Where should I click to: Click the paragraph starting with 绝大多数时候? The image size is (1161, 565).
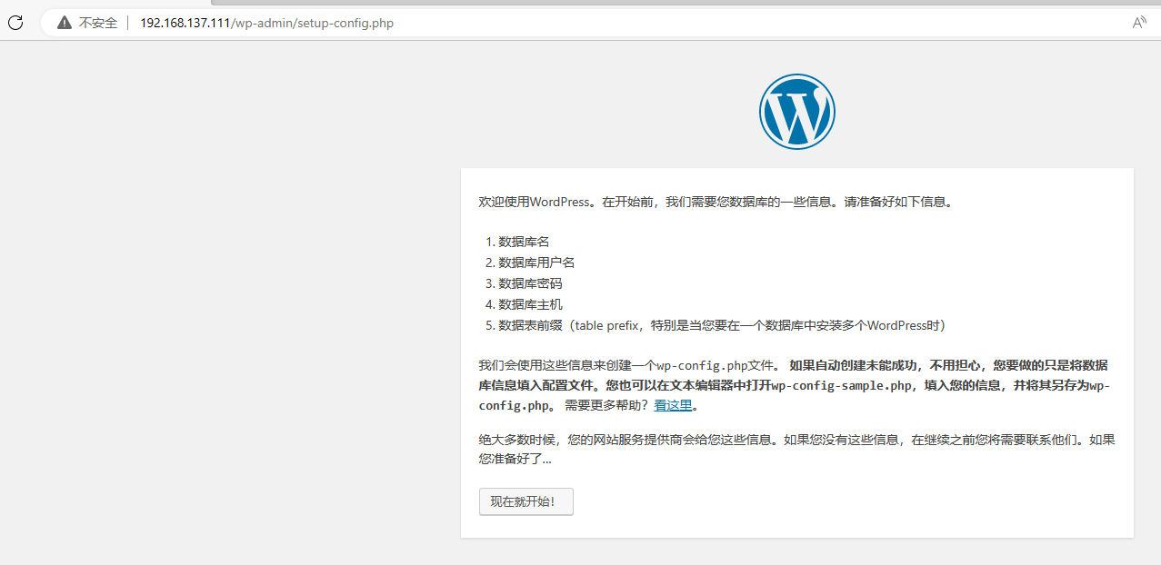[x=796, y=450]
